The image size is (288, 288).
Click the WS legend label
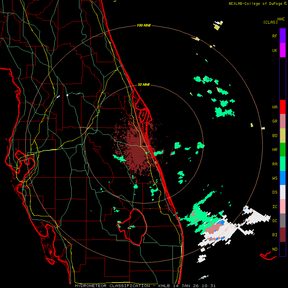coord(275,178)
